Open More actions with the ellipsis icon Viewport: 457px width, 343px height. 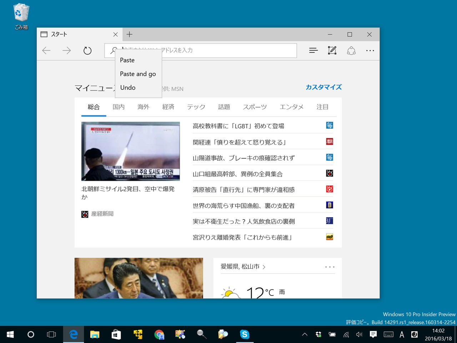(370, 50)
